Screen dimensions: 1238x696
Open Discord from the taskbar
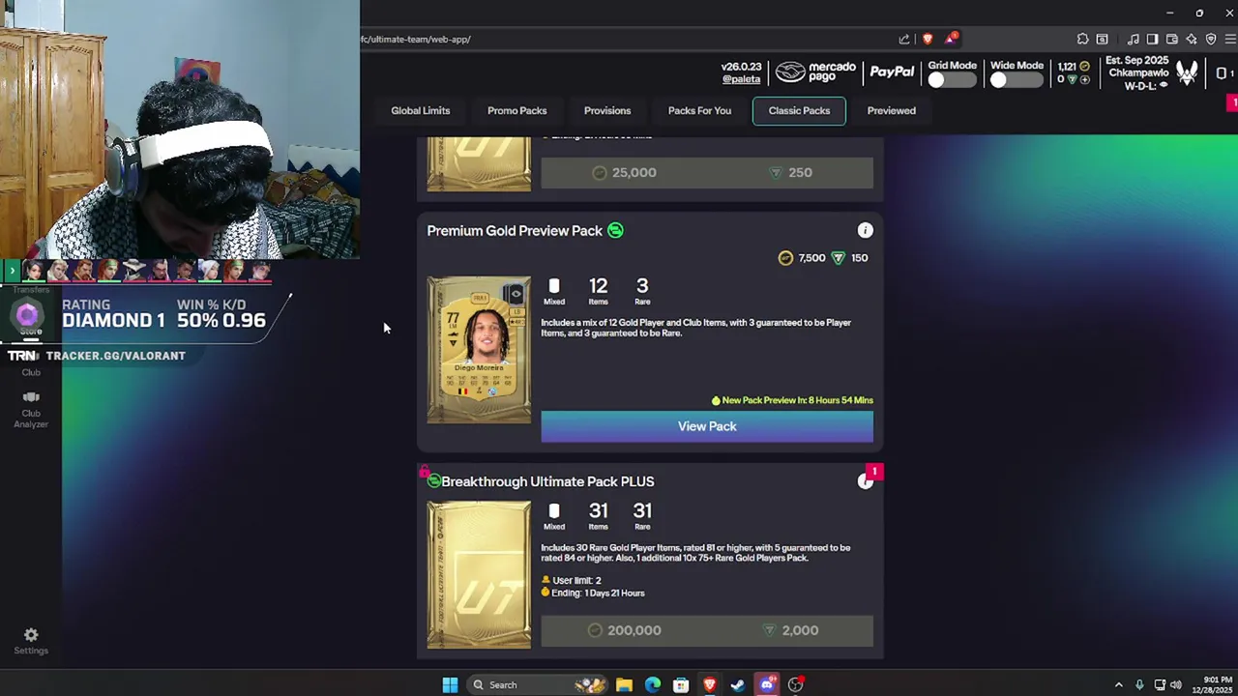click(767, 684)
